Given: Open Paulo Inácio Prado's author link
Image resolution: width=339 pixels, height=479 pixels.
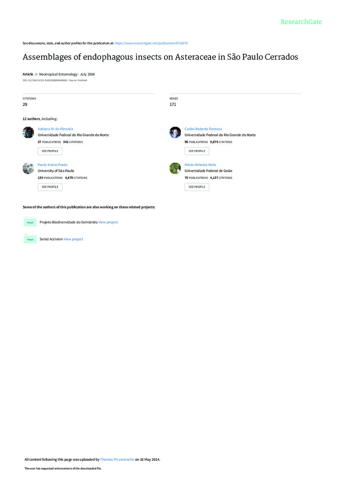Looking at the screenshot, I should (53, 165).
